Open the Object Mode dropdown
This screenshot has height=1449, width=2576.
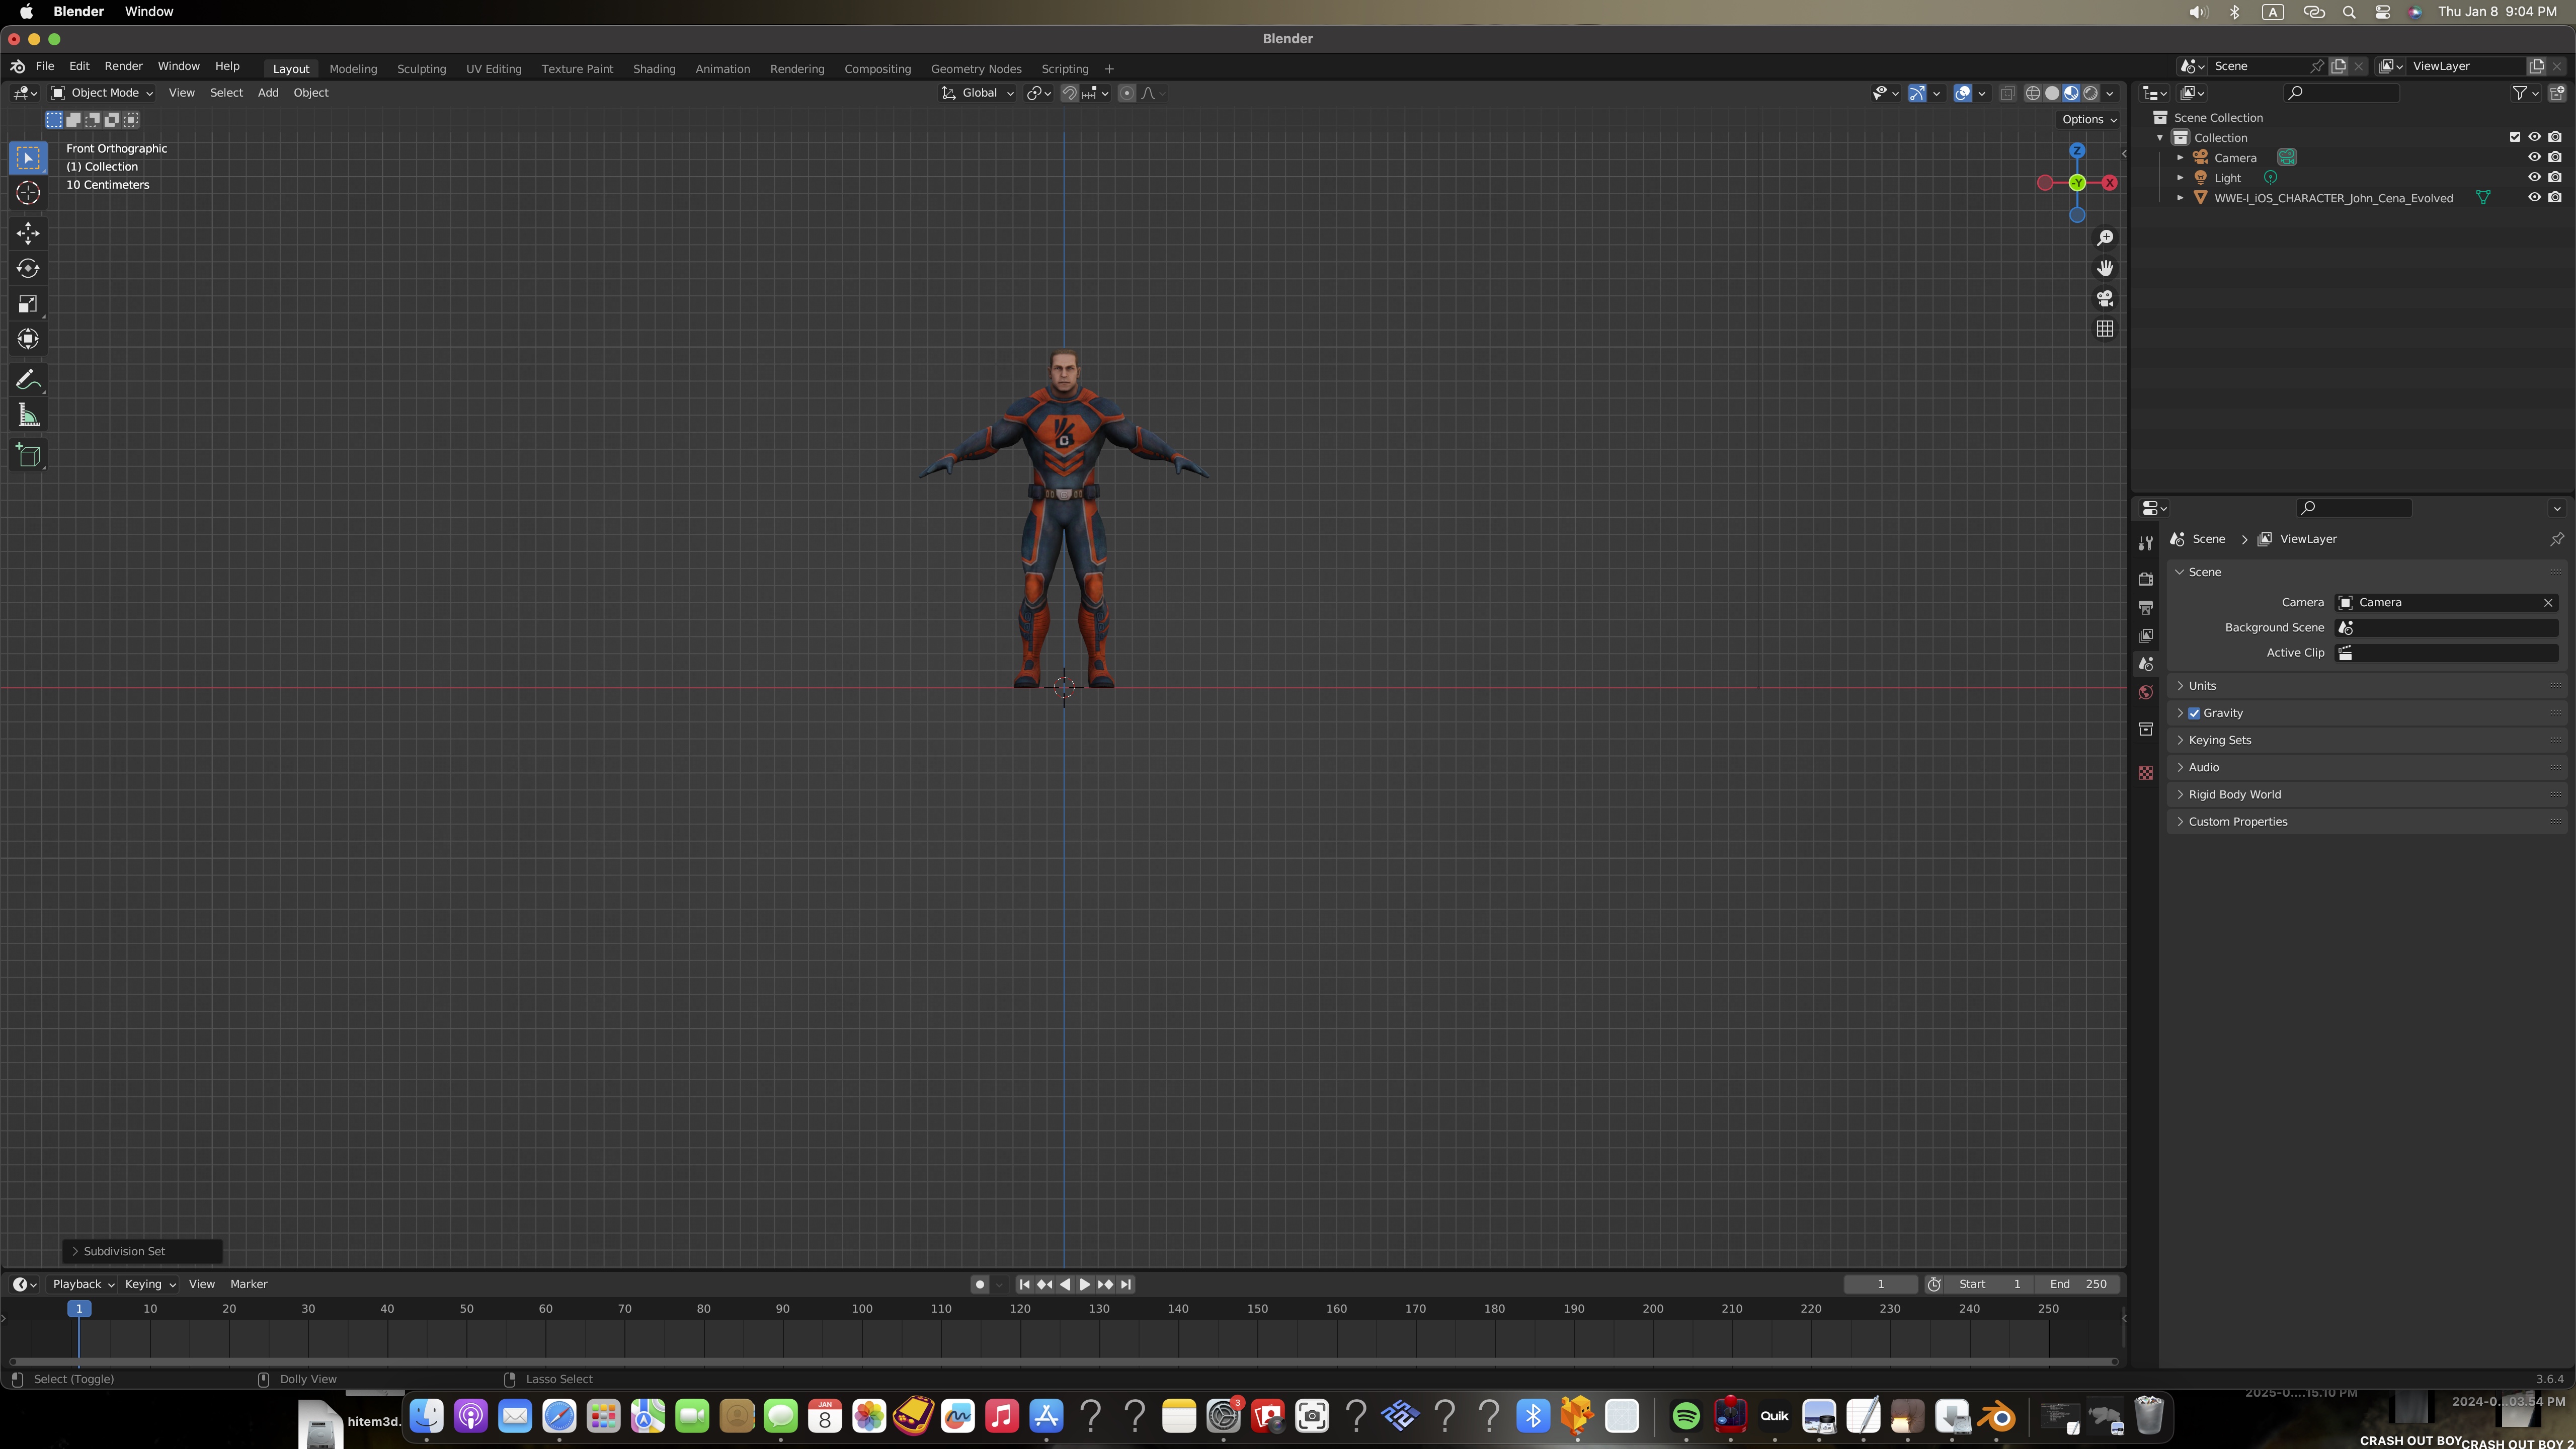point(102,93)
